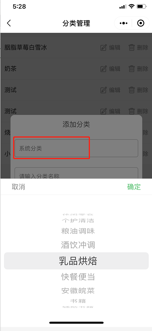Click edit icon in second 测试 row
This screenshot has width=152, height=331.
tap(103, 111)
